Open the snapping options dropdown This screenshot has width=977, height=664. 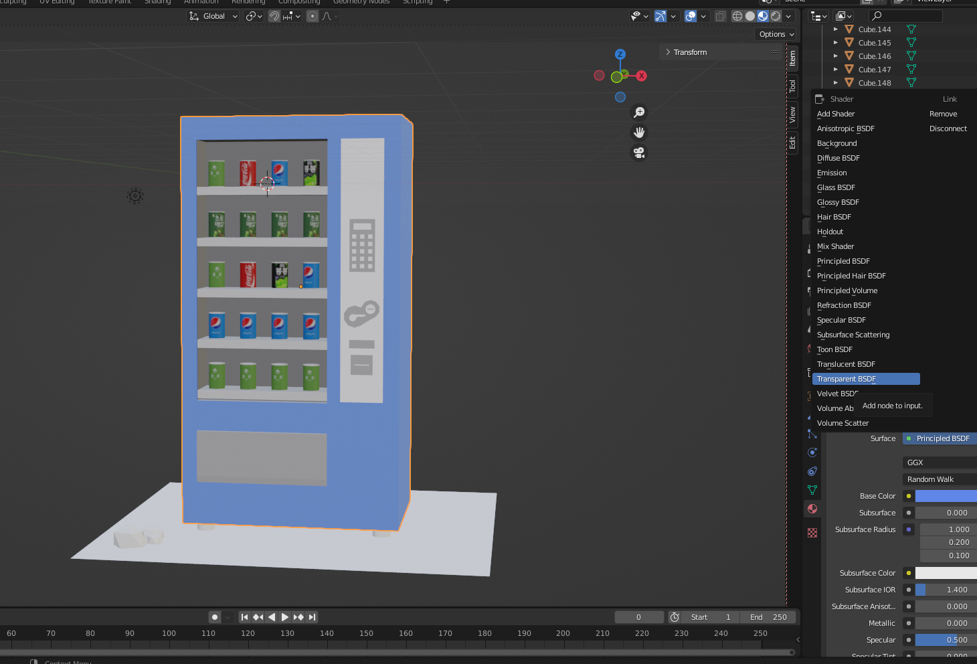pos(292,16)
